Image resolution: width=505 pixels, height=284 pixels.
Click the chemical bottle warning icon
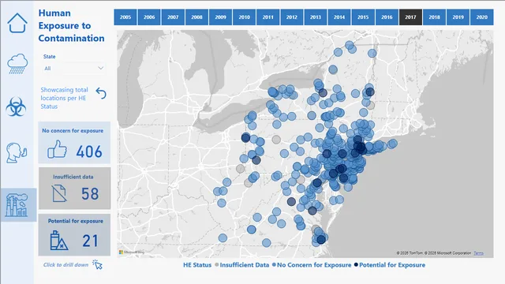[59, 240]
